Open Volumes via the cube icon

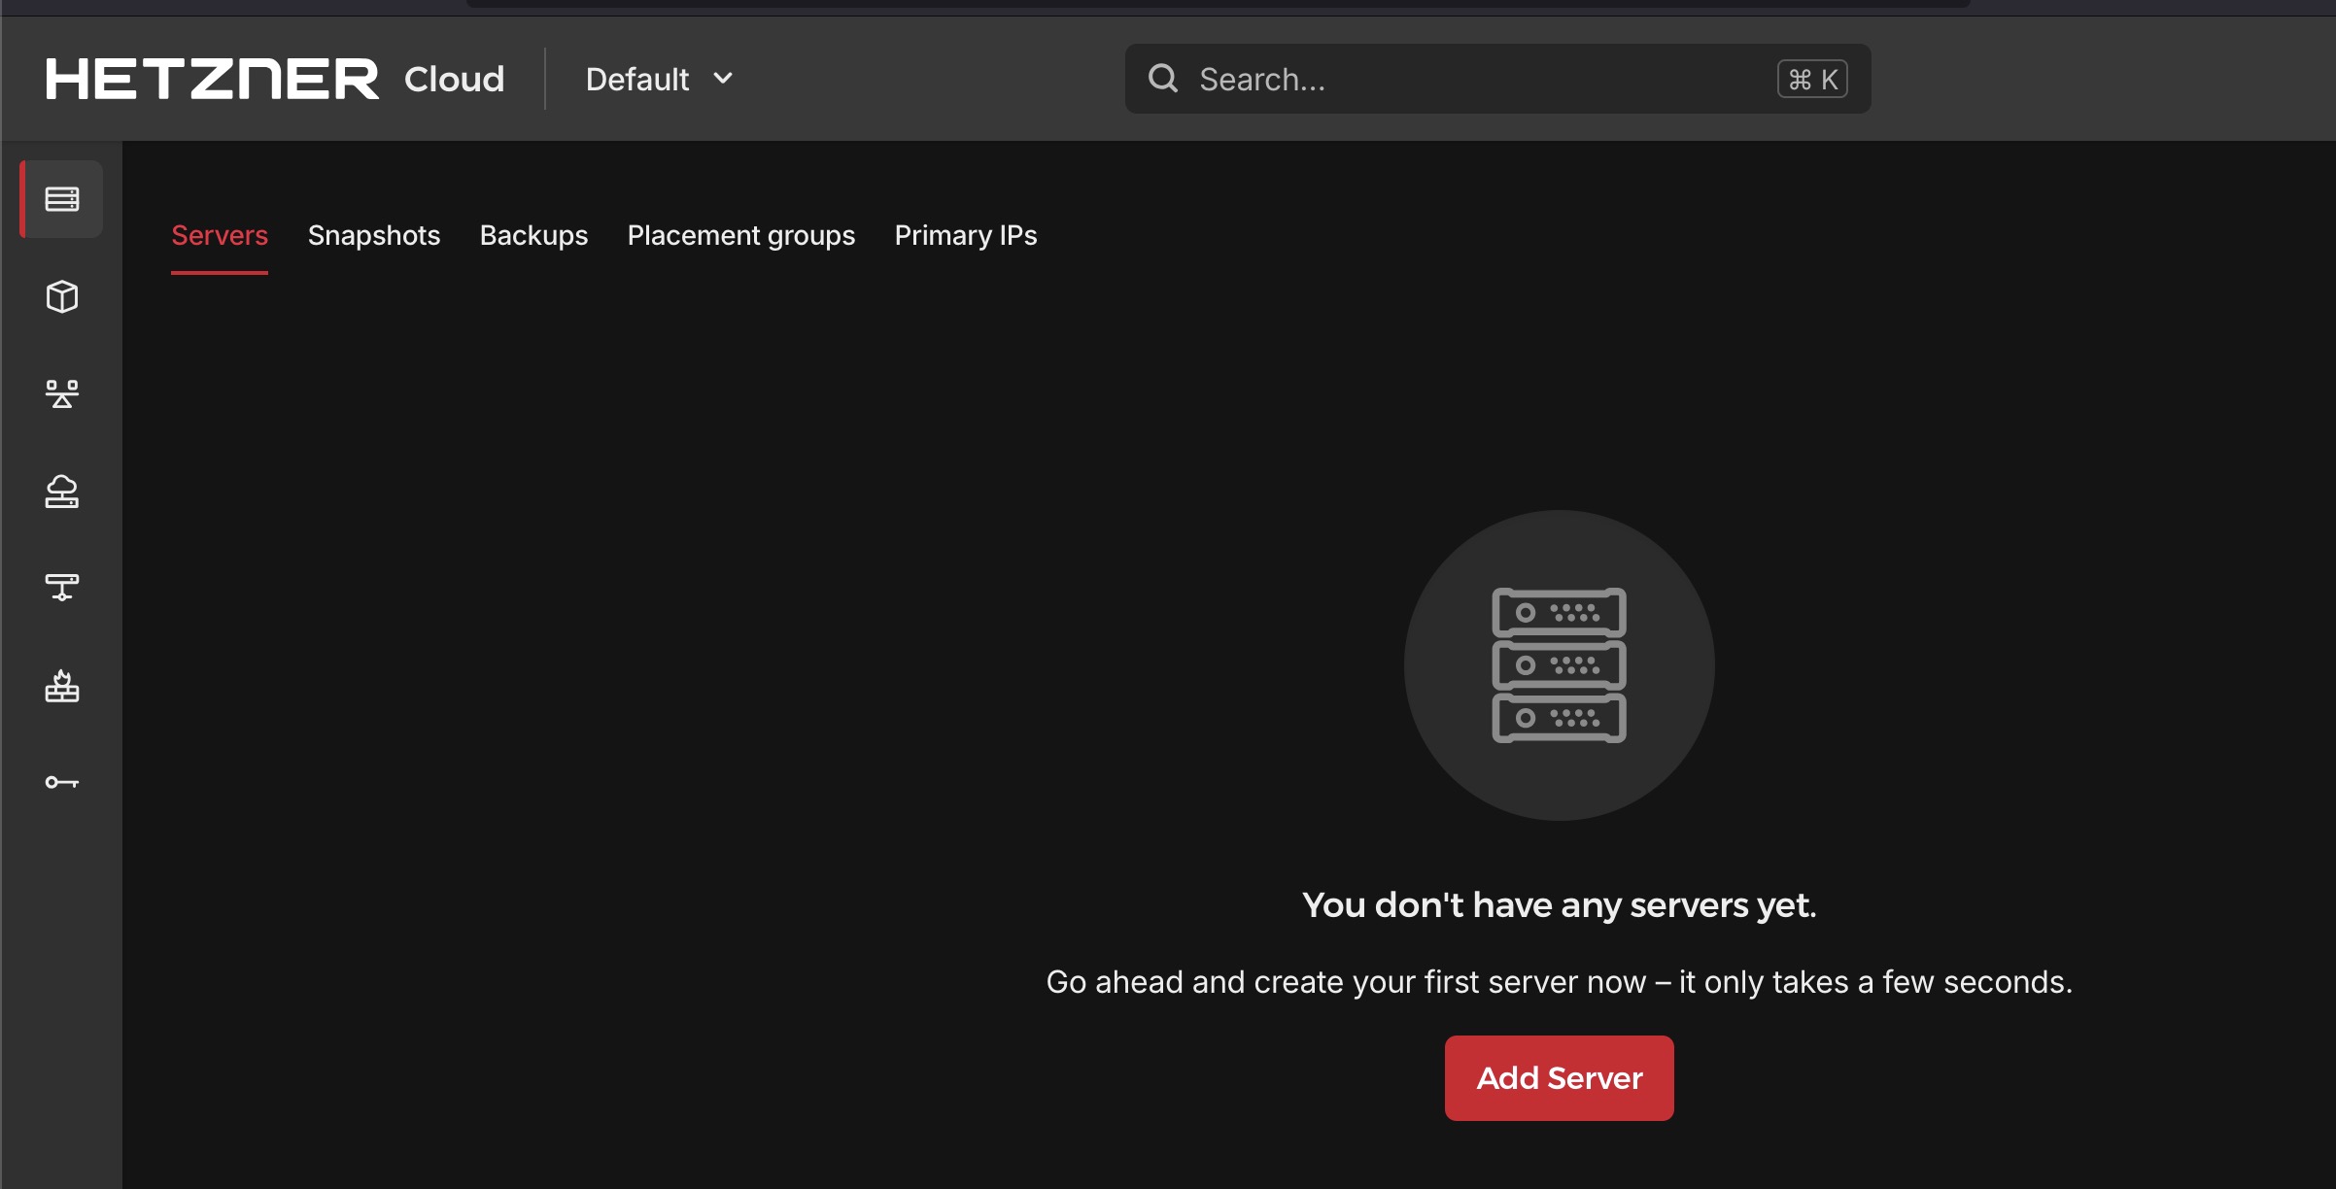(x=62, y=296)
